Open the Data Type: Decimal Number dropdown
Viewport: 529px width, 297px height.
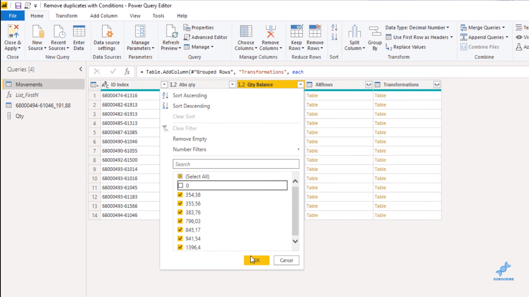[417, 27]
